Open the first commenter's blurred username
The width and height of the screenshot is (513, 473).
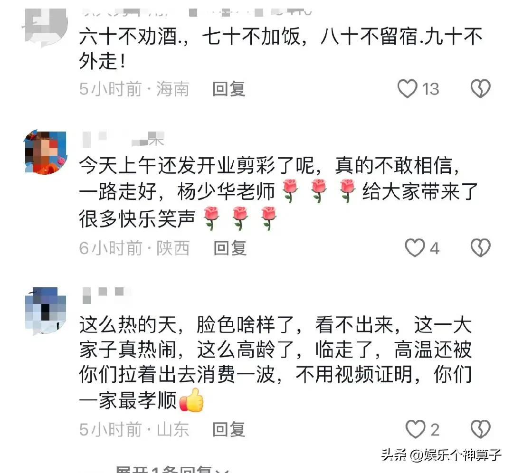tap(196, 12)
